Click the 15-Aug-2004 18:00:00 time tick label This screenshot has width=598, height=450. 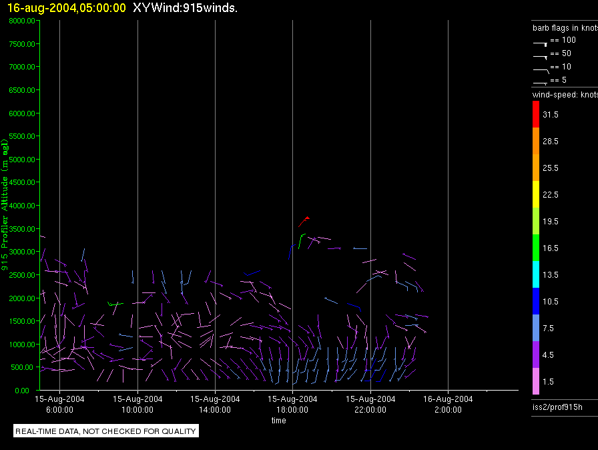click(292, 404)
